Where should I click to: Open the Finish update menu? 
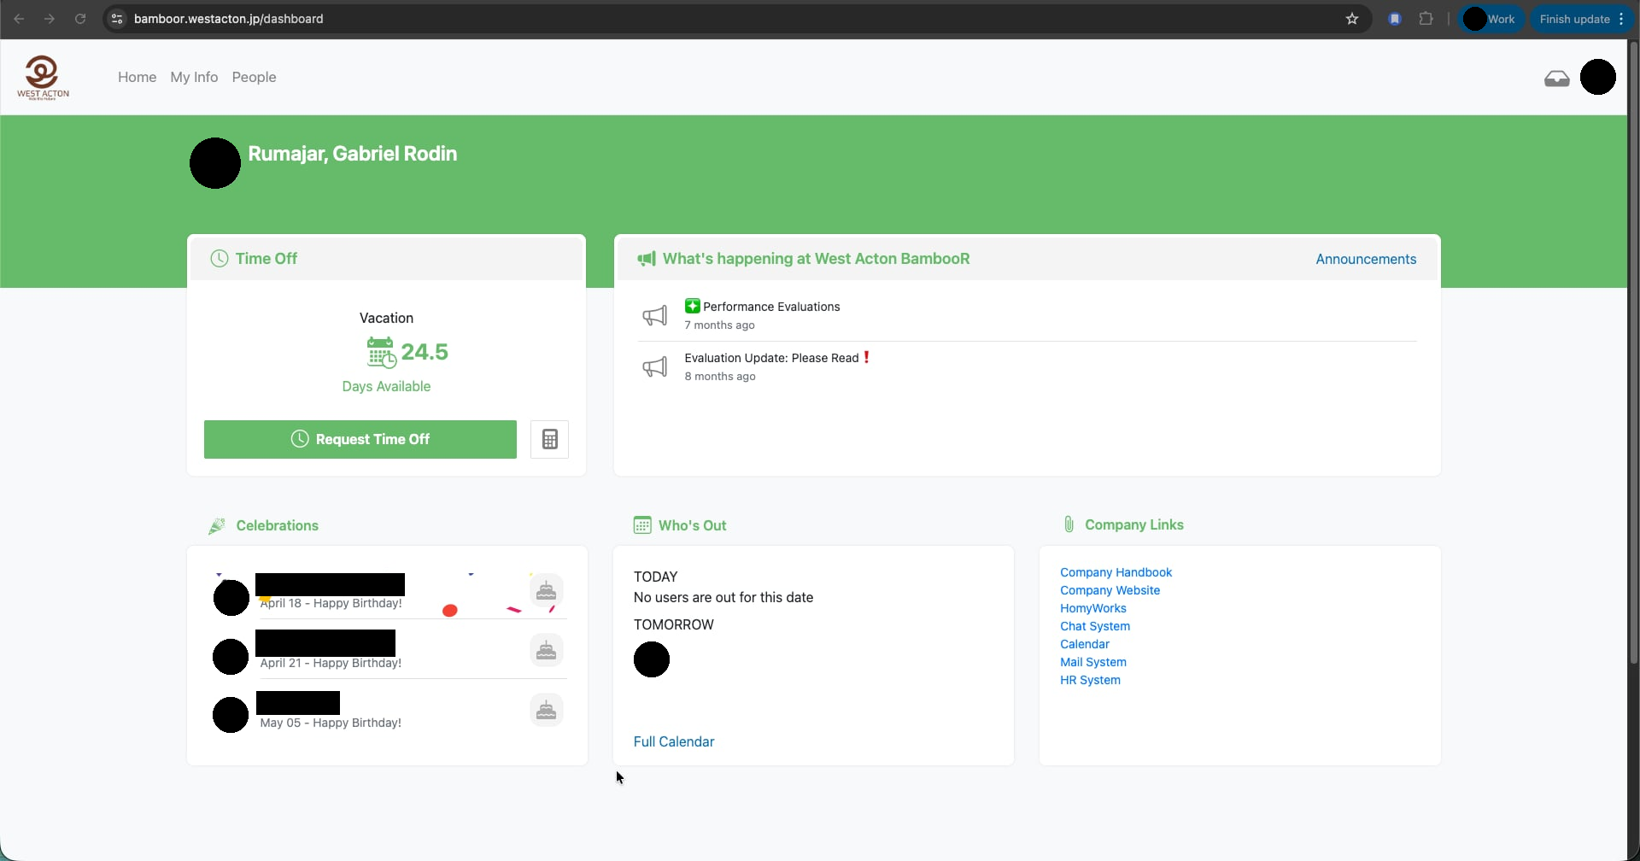1581,19
